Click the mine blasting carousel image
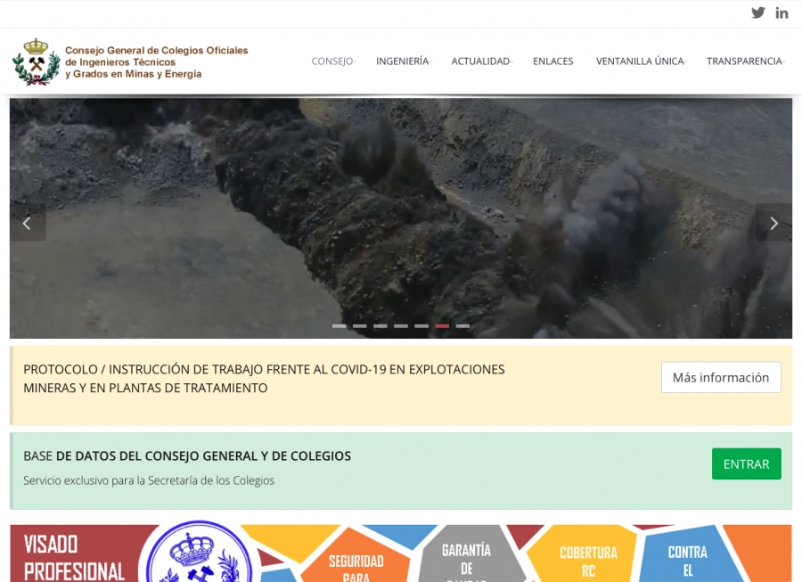 click(401, 218)
